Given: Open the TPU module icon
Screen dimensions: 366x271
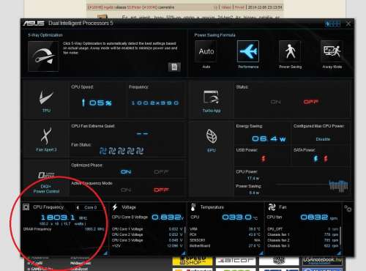Looking at the screenshot, I should [46, 97].
